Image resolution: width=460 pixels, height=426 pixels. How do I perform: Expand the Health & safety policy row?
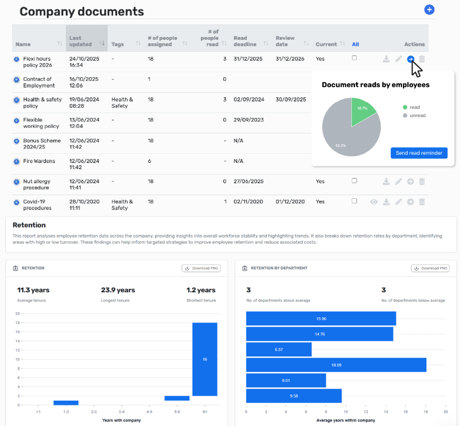[16, 100]
